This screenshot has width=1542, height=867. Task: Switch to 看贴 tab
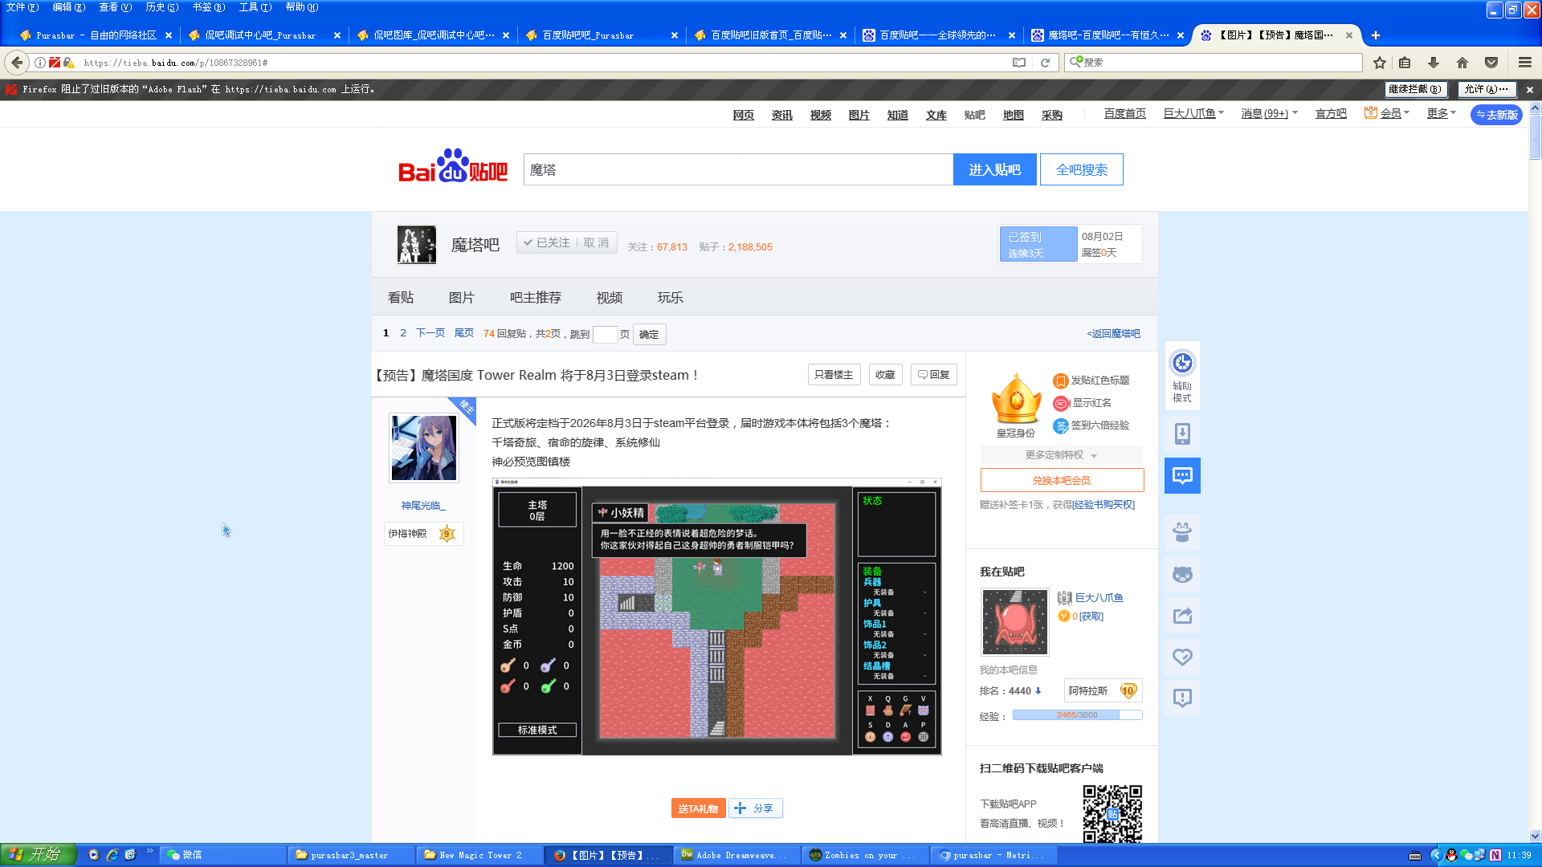pos(401,298)
